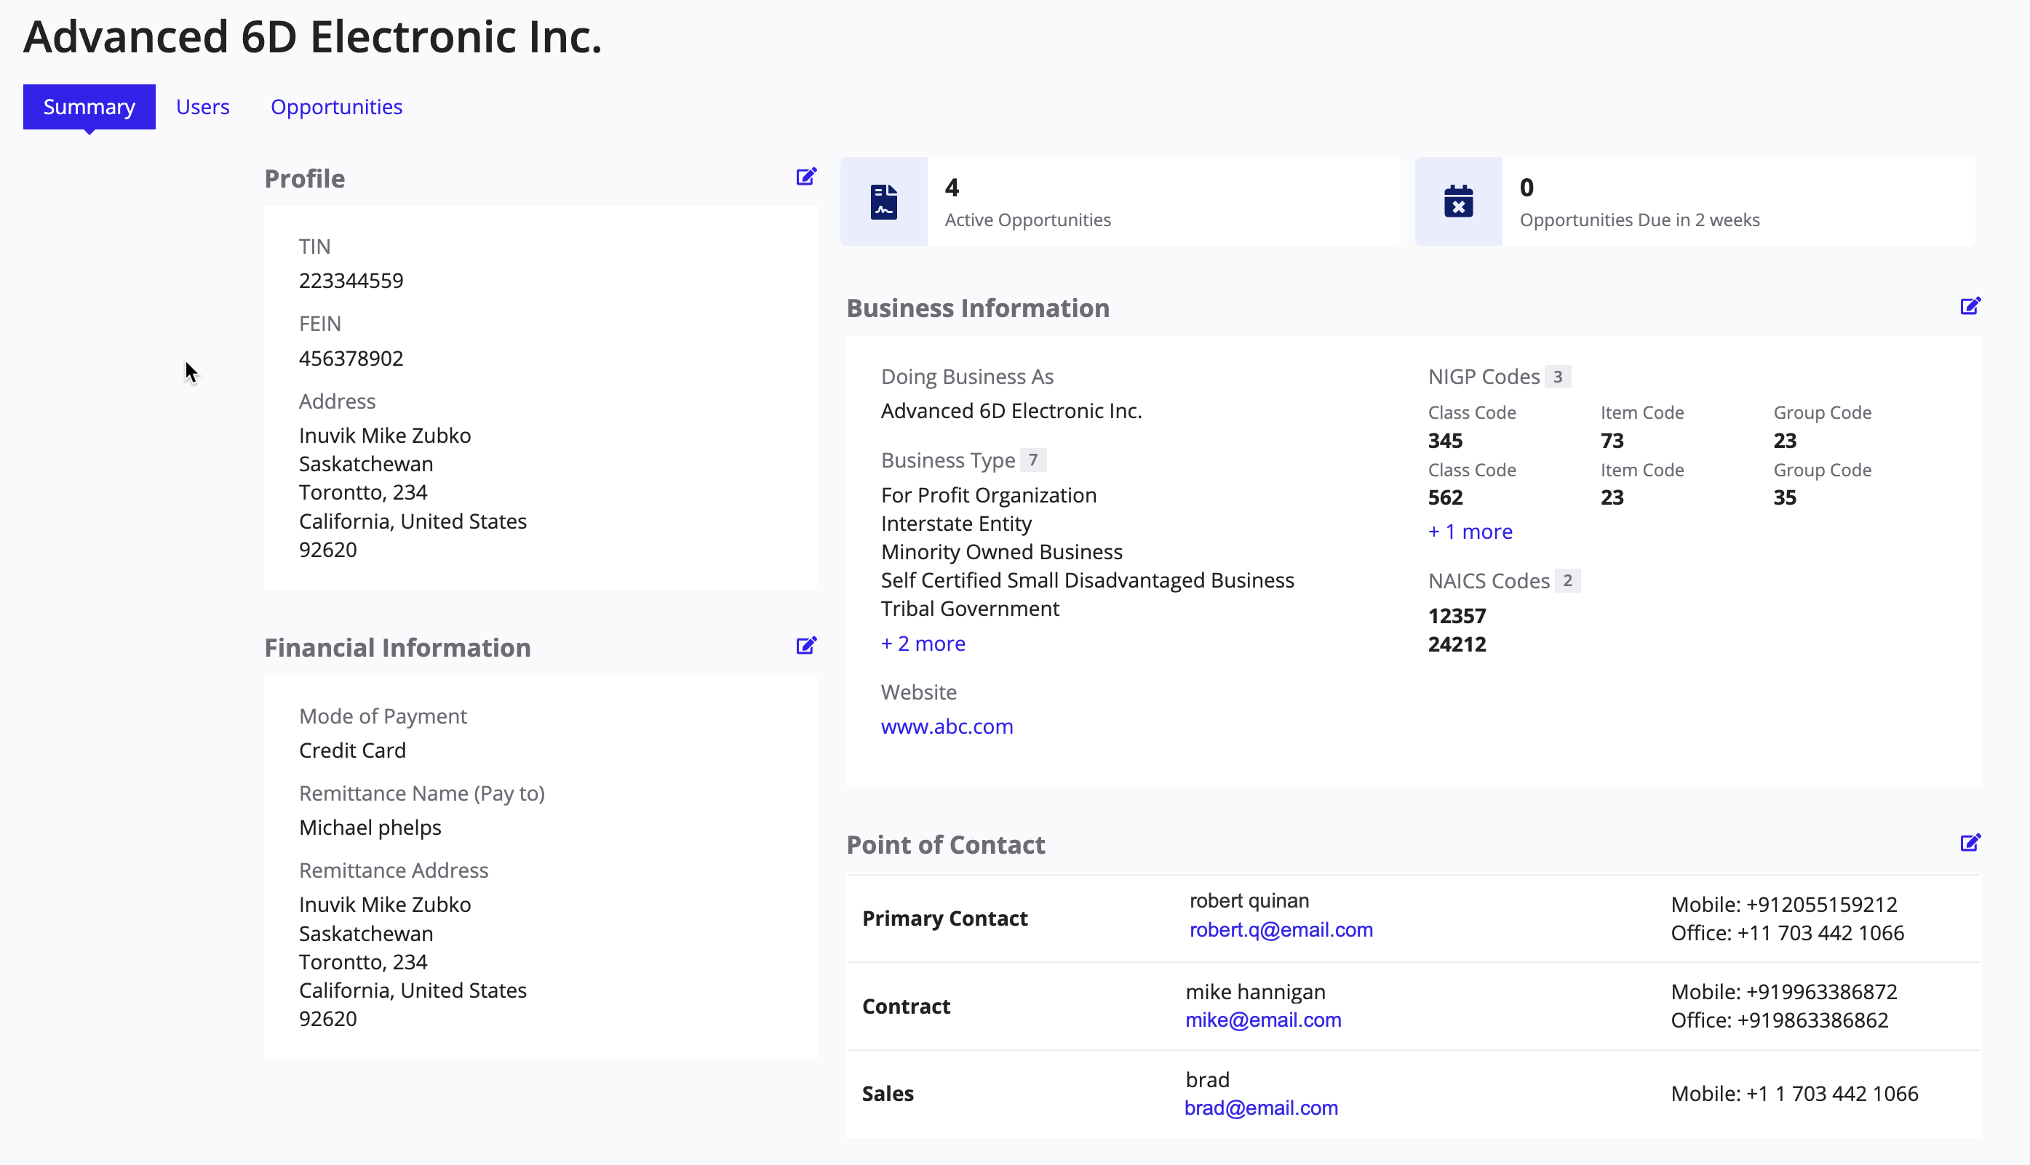The height and width of the screenshot is (1165, 2030).
Task: Click the 'Sales' contact row label
Action: pyautogui.click(x=888, y=1093)
